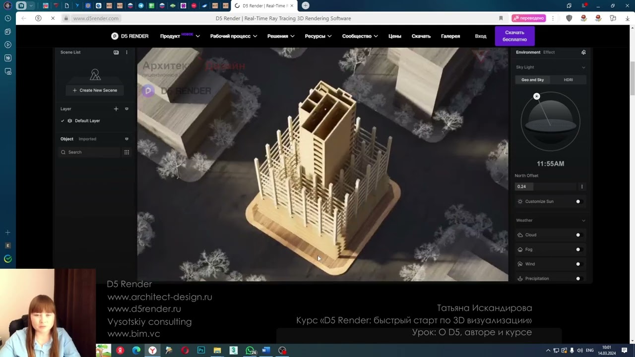Click the Скачать бесплатно button
The width and height of the screenshot is (635, 357).
pyautogui.click(x=514, y=36)
